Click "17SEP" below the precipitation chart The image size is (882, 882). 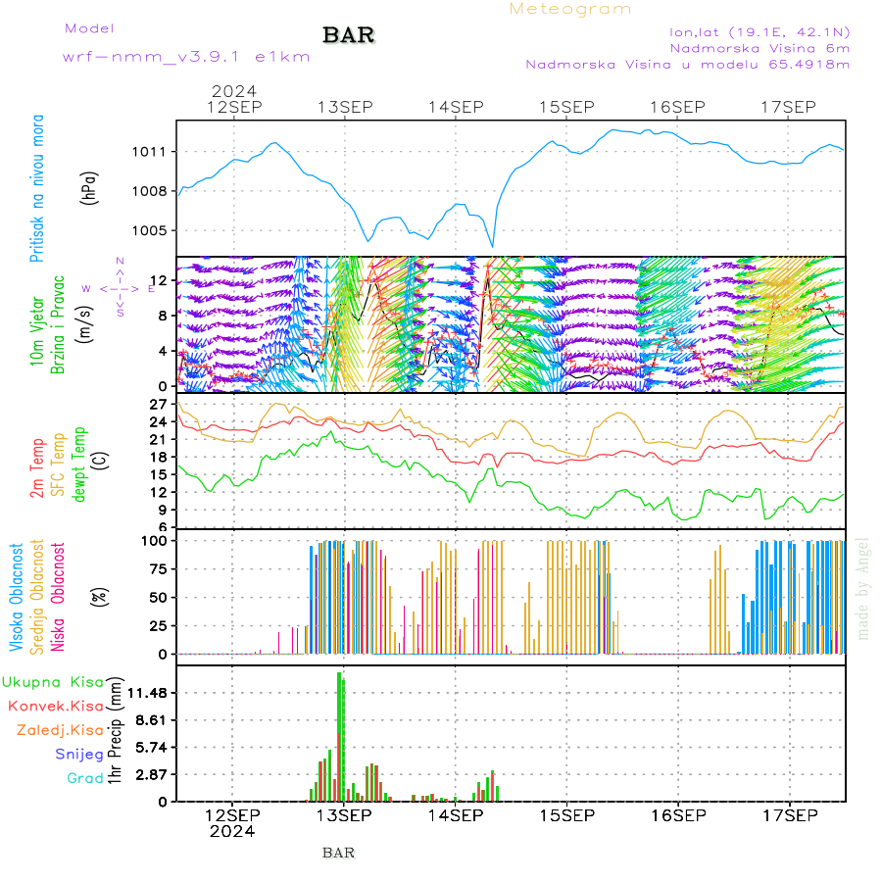click(790, 815)
